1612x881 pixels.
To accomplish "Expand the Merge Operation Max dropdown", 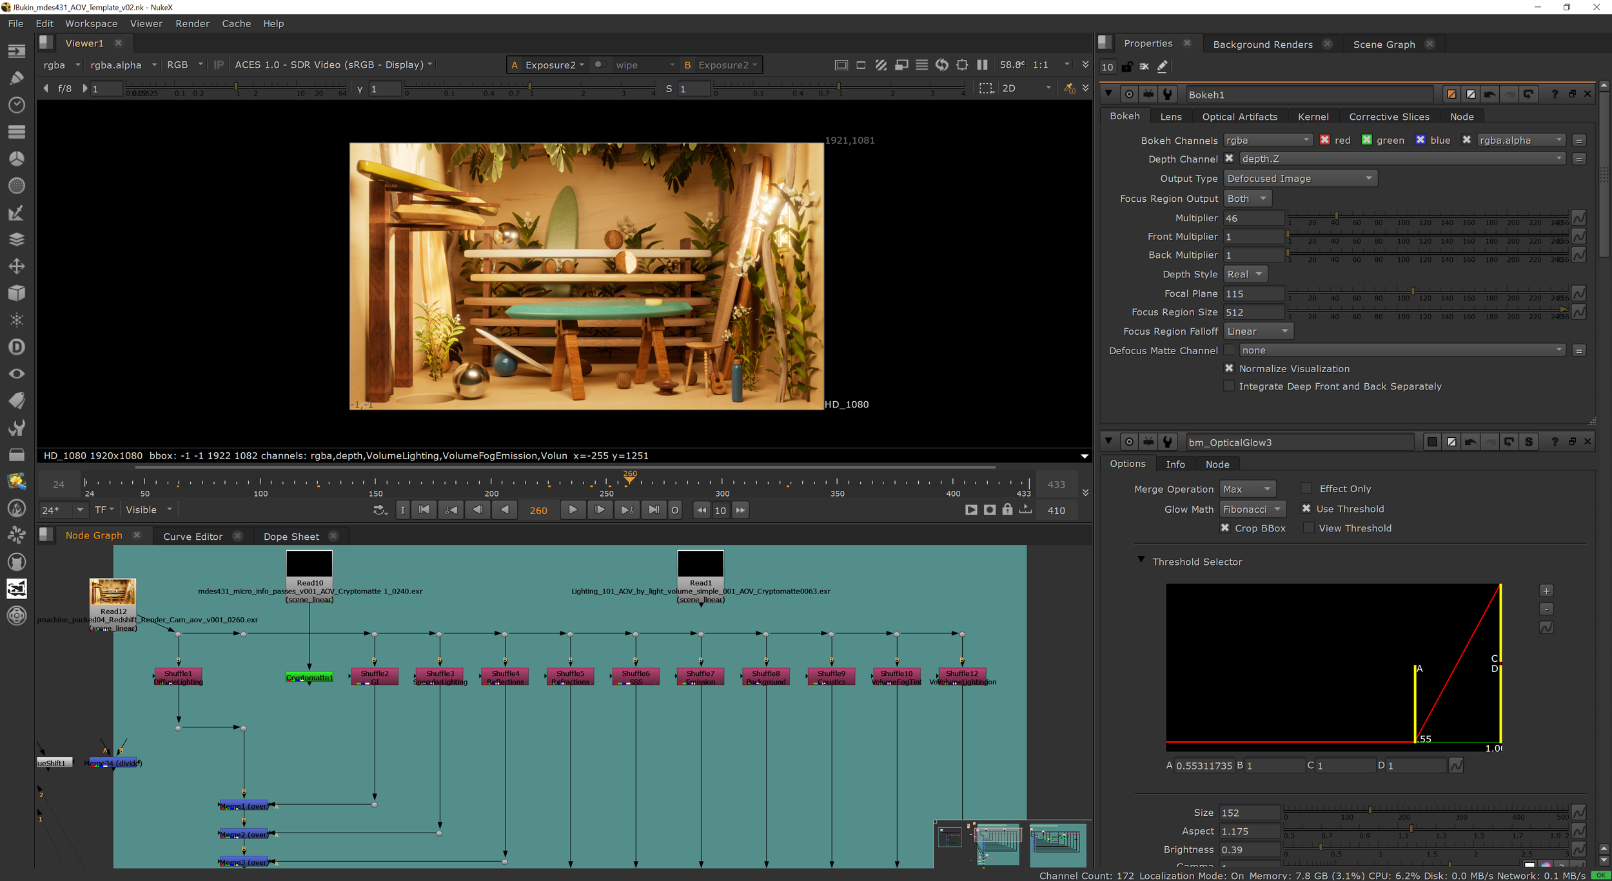I will [x=1247, y=490].
